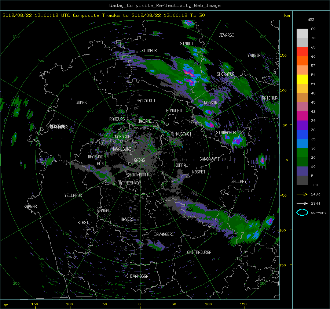Click the white 23MN track arrow
Image resolution: width=330 pixels, height=309 pixels.
pos(302,203)
